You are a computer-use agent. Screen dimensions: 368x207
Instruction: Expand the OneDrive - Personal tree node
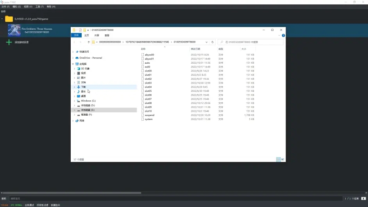click(x=73, y=58)
